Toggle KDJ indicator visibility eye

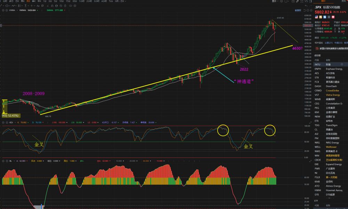pyautogui.click(x=7, y=122)
